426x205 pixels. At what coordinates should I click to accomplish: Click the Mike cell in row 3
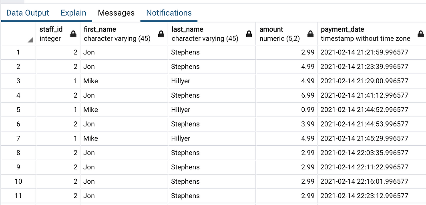124,81
